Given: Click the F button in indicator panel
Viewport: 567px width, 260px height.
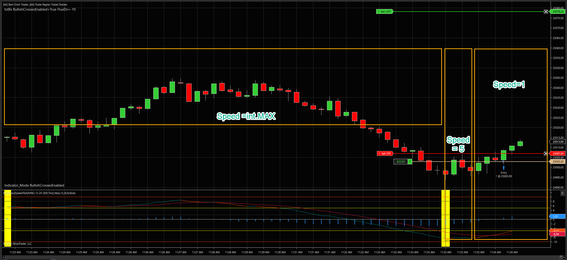Looking at the screenshot, I should pos(562,193).
